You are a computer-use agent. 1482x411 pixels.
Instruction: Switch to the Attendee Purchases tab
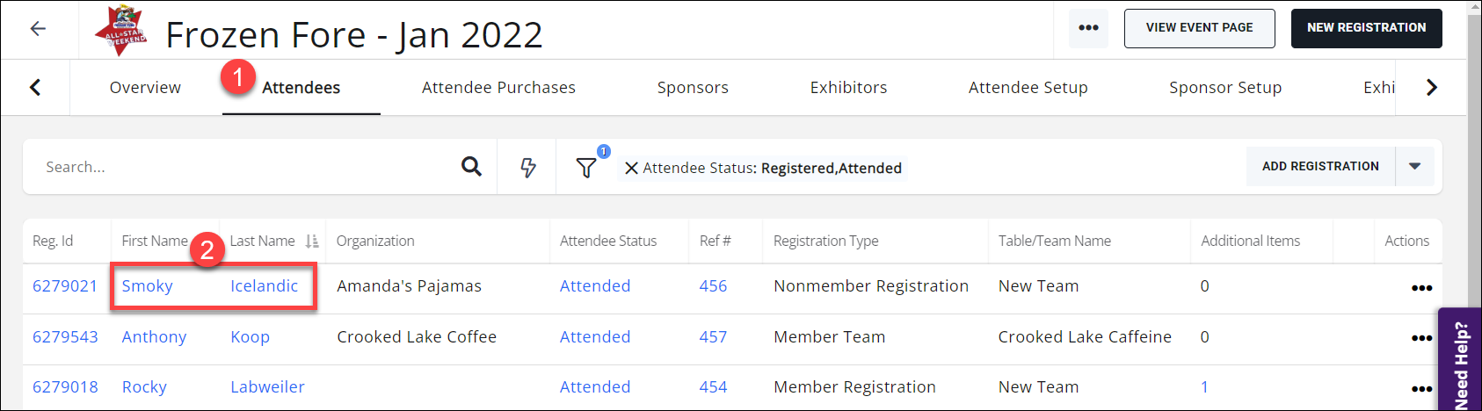point(498,88)
